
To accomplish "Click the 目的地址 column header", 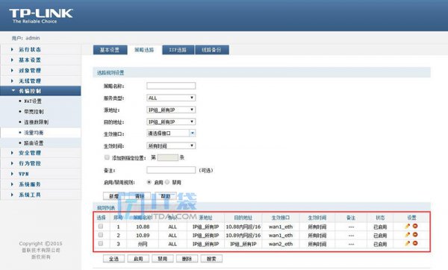I will [x=243, y=218].
